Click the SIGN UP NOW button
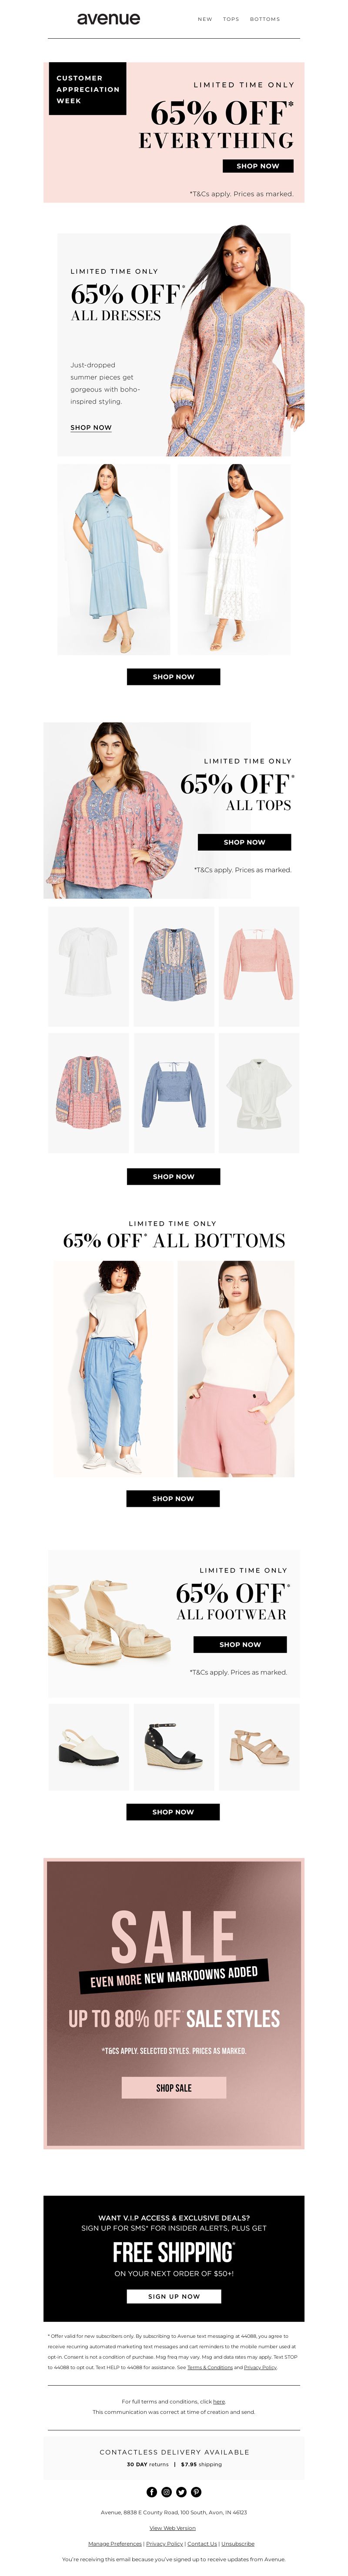348x2576 pixels. pos(174,2296)
